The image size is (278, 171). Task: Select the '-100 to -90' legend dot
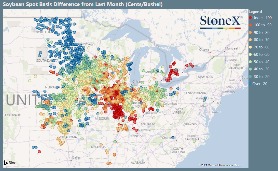(x=250, y=25)
